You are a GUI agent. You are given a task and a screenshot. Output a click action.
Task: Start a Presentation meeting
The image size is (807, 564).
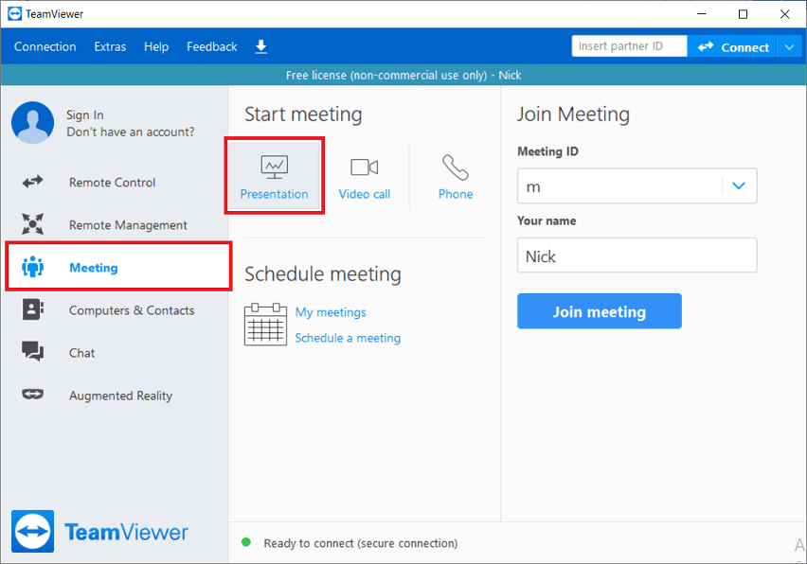click(275, 176)
